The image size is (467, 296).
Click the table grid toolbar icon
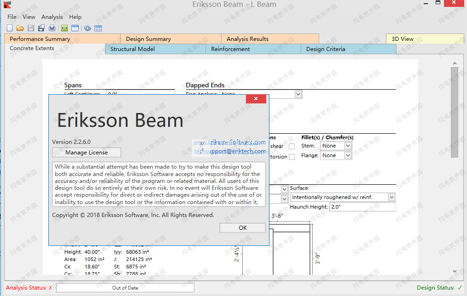click(98, 28)
